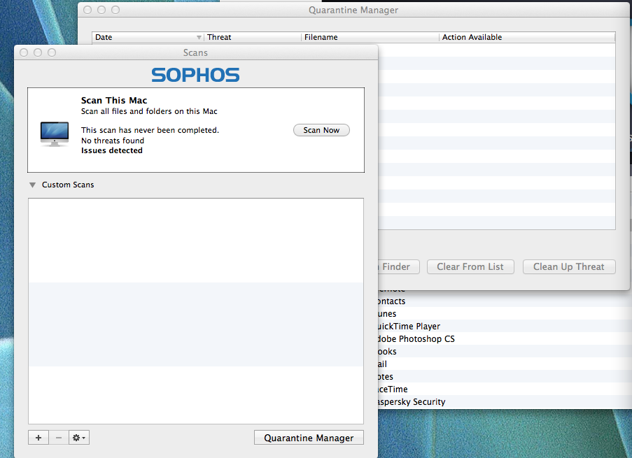The height and width of the screenshot is (458, 632).
Task: Open Quarantine Manager from the Scans window
Action: (309, 438)
